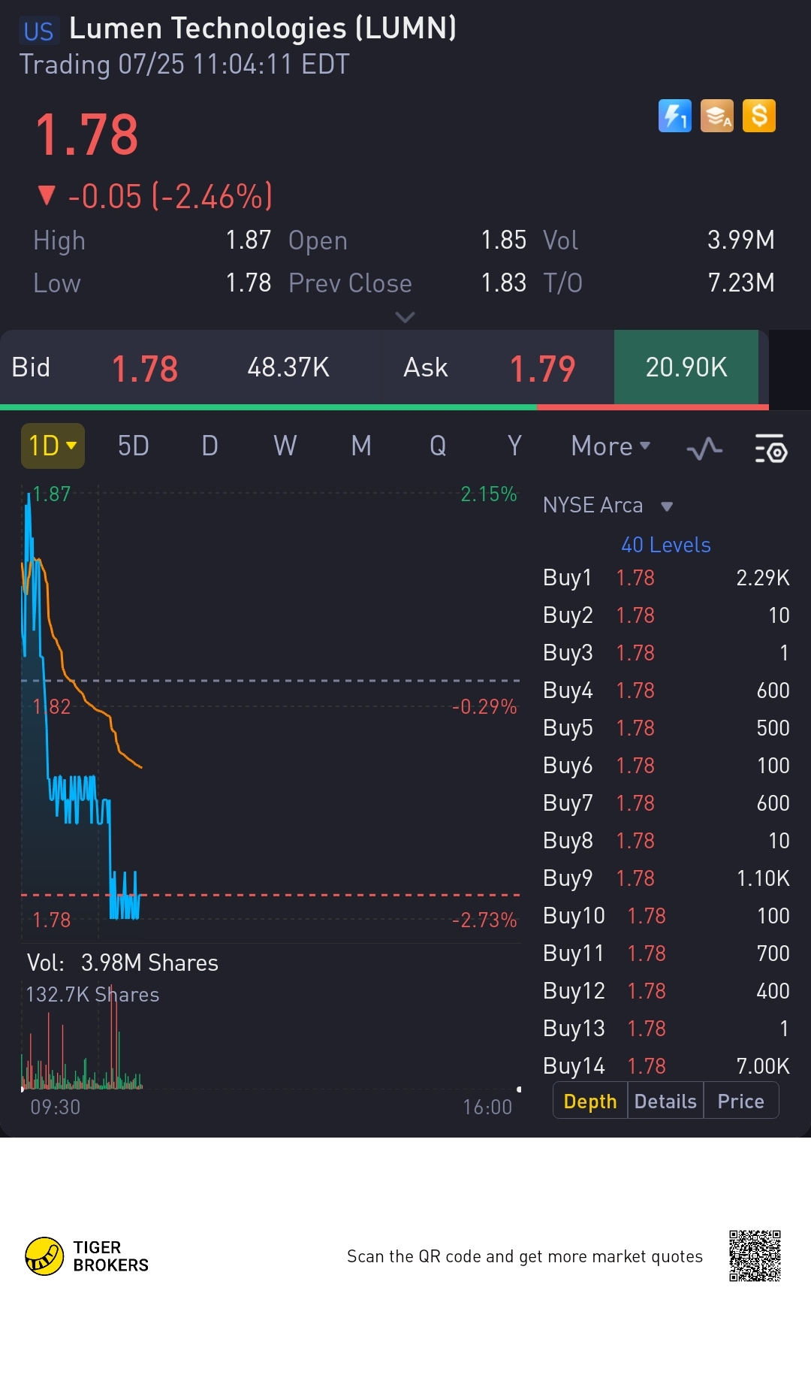Screen dimensions: 811x1375
Task: Tap the Vol 3.99M value
Action: (740, 240)
